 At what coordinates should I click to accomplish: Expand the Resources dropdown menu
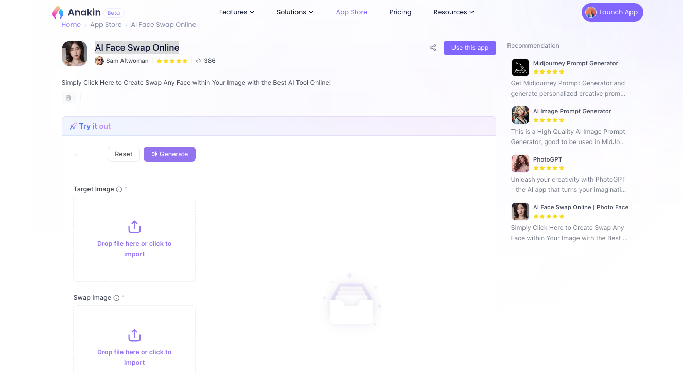453,12
